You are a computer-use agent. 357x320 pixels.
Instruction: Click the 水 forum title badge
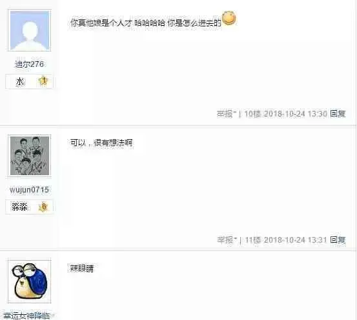point(29,81)
